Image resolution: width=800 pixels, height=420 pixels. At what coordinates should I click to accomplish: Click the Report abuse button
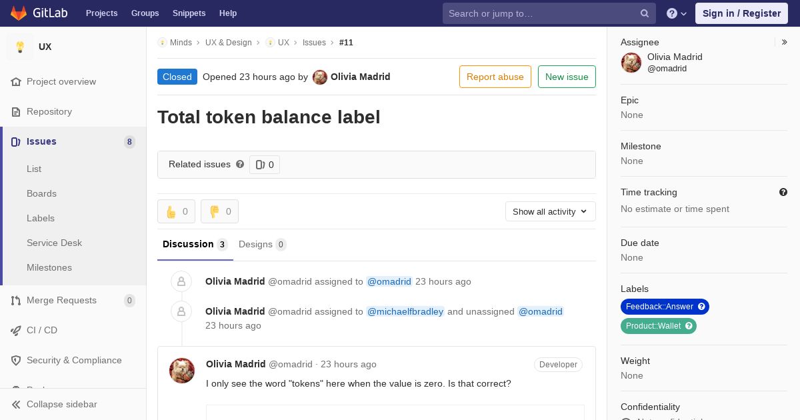[x=495, y=77]
